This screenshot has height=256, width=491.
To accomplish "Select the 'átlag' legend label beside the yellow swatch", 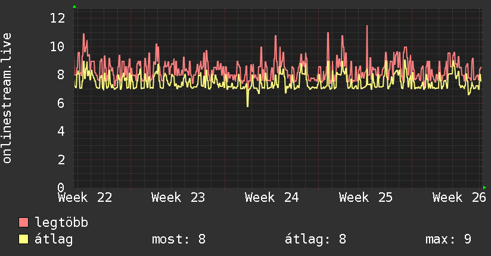I will pyautogui.click(x=54, y=239).
